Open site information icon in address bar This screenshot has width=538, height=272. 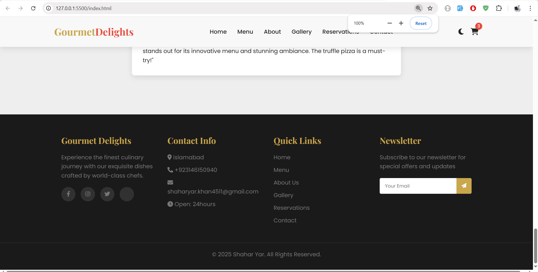(48, 8)
